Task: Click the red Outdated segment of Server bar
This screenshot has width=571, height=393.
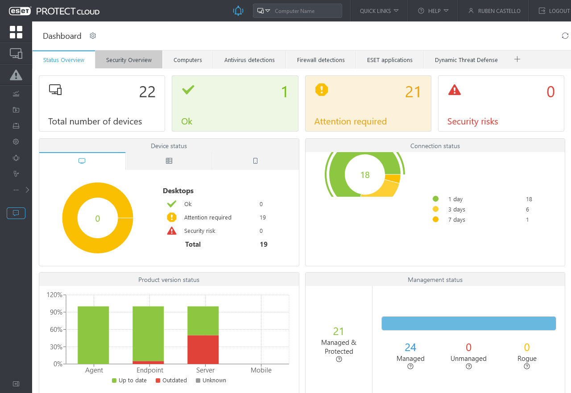Action: [x=203, y=350]
